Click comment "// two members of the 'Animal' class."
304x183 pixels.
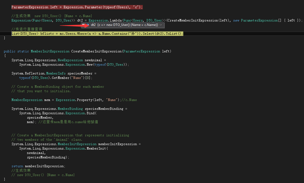(47, 140)
